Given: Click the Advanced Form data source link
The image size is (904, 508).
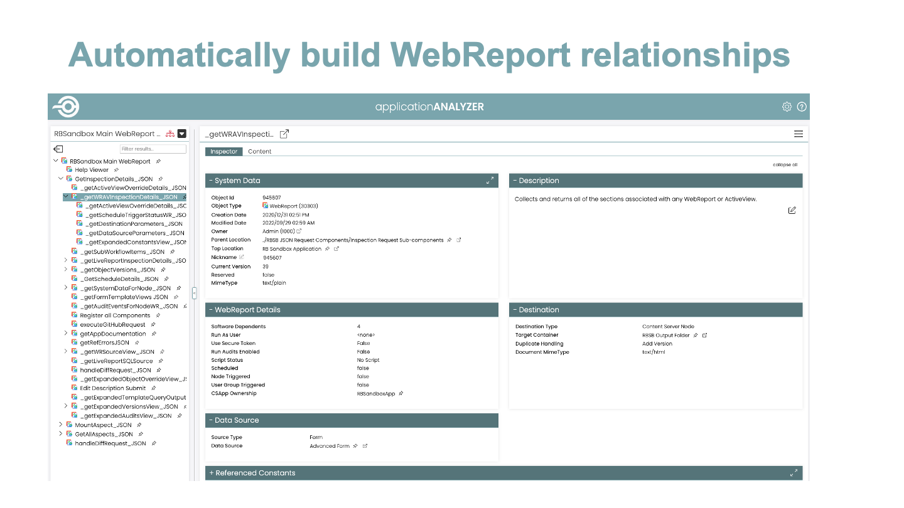Looking at the screenshot, I should (330, 446).
